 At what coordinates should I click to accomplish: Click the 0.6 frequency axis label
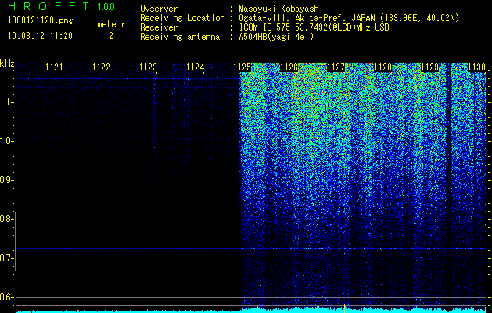(5, 297)
